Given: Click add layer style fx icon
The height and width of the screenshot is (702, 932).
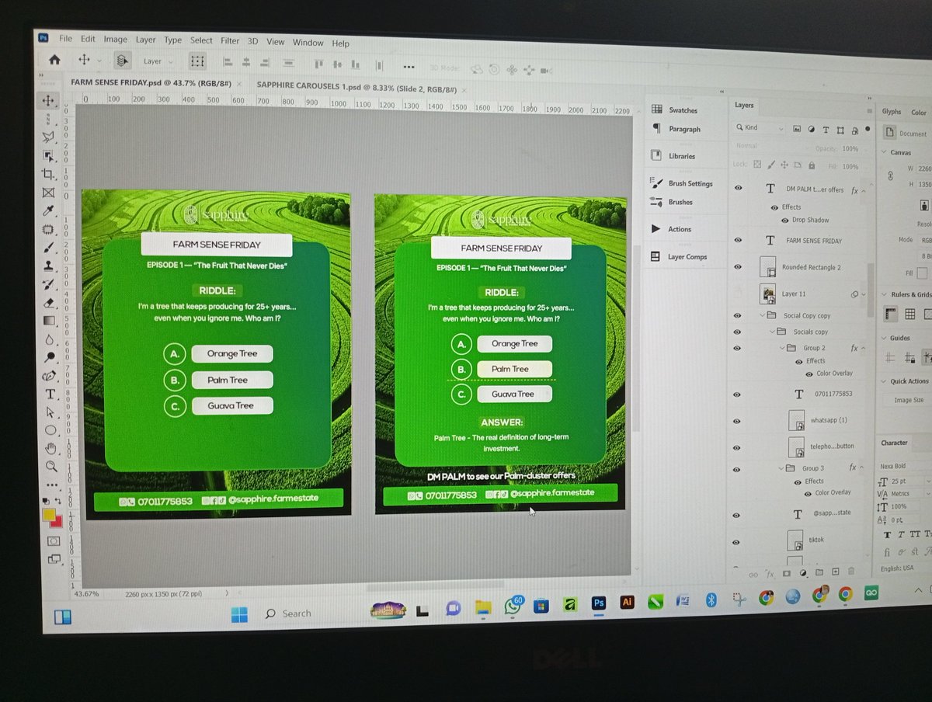Looking at the screenshot, I should pos(770,575).
